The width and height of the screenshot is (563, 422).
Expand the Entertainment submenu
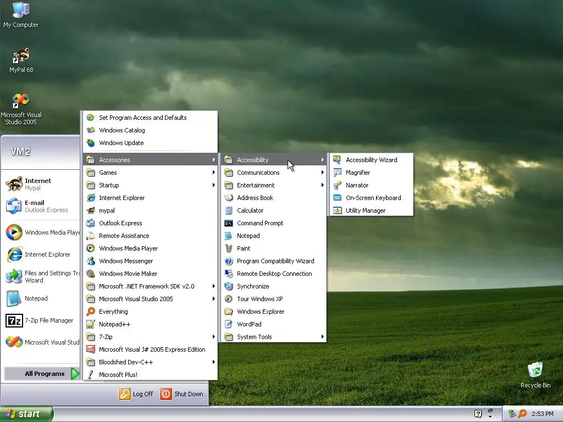click(274, 185)
